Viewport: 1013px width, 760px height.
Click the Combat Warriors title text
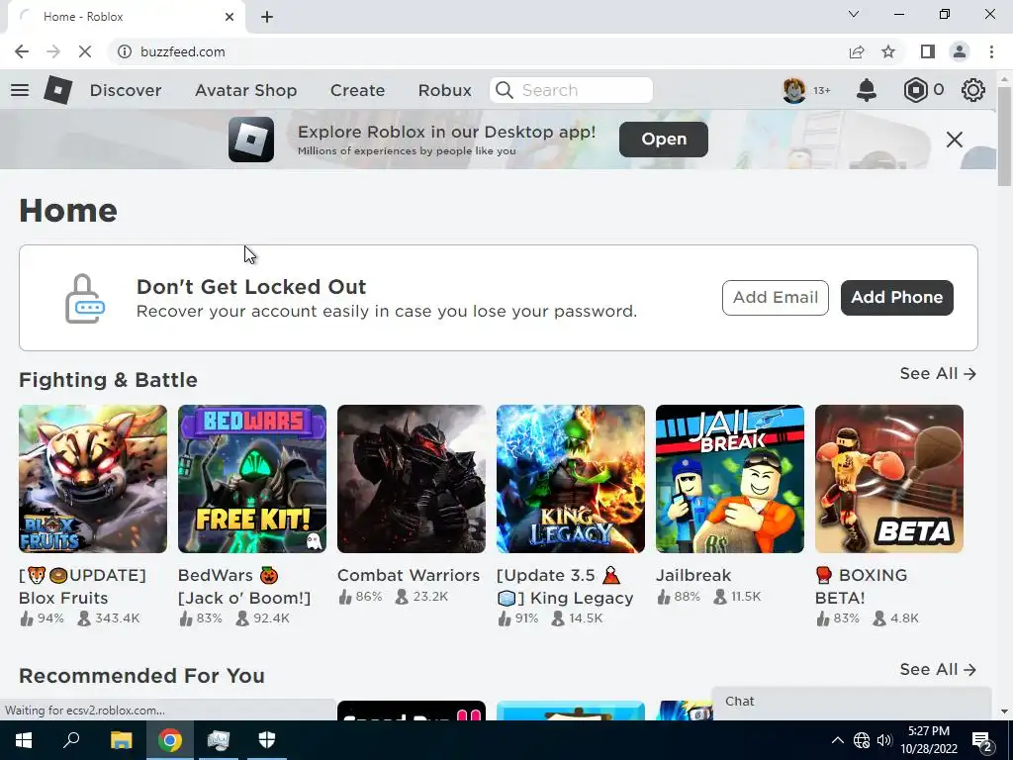pyautogui.click(x=409, y=575)
